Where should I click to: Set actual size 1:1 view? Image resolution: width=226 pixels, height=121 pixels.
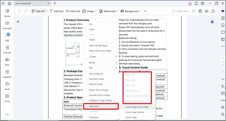tap(223, 93)
